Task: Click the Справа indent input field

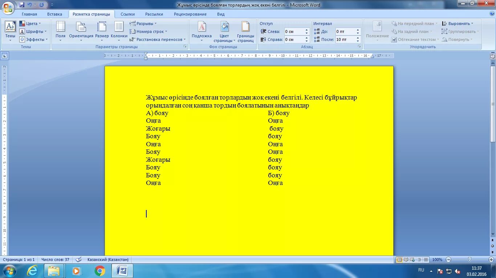Action: 294,39
